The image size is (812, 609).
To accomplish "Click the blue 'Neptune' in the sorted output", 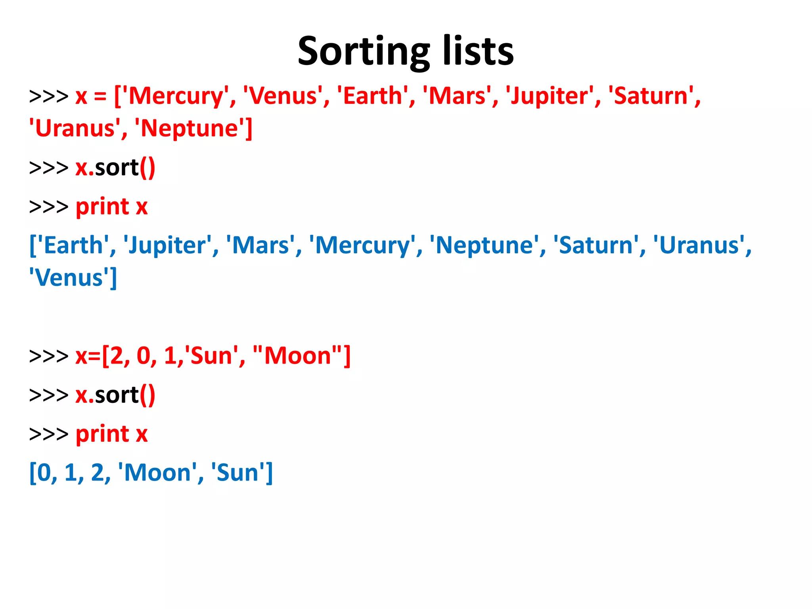I will pos(485,245).
